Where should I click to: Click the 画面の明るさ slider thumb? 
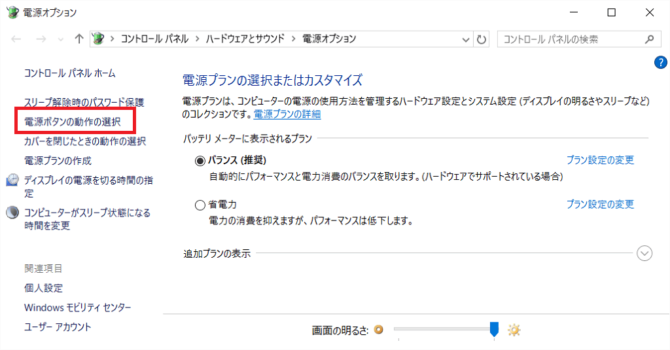(x=494, y=330)
